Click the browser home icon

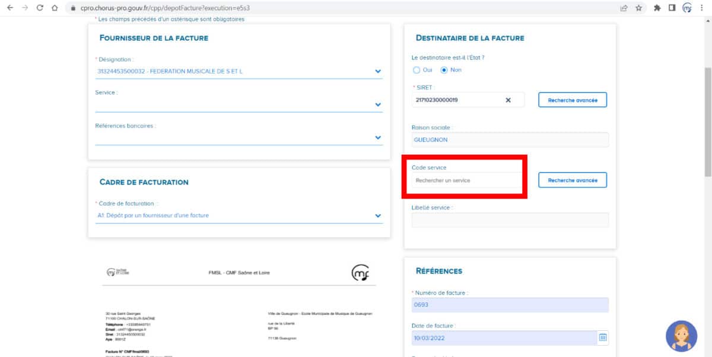(x=55, y=8)
